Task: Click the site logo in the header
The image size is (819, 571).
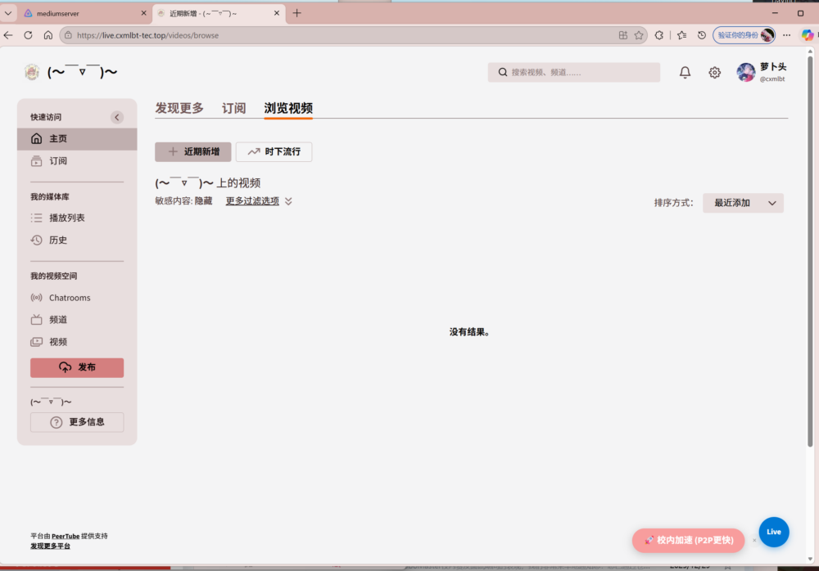Action: click(x=32, y=73)
